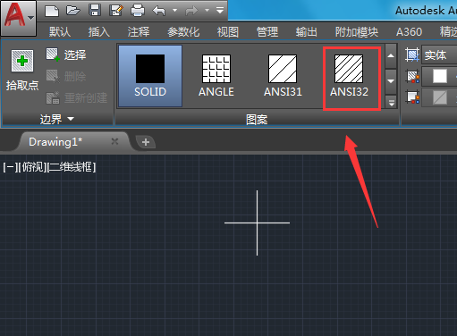Click the 拾取点 pick points button
457x336 pixels.
click(x=22, y=71)
